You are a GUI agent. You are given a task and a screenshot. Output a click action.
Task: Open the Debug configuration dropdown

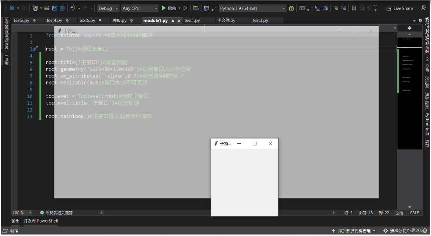click(x=108, y=8)
